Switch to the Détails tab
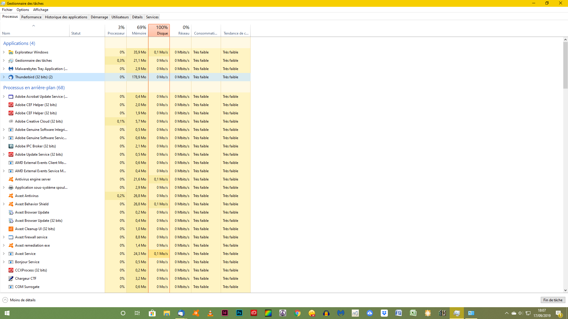The image size is (568, 319). 137,17
